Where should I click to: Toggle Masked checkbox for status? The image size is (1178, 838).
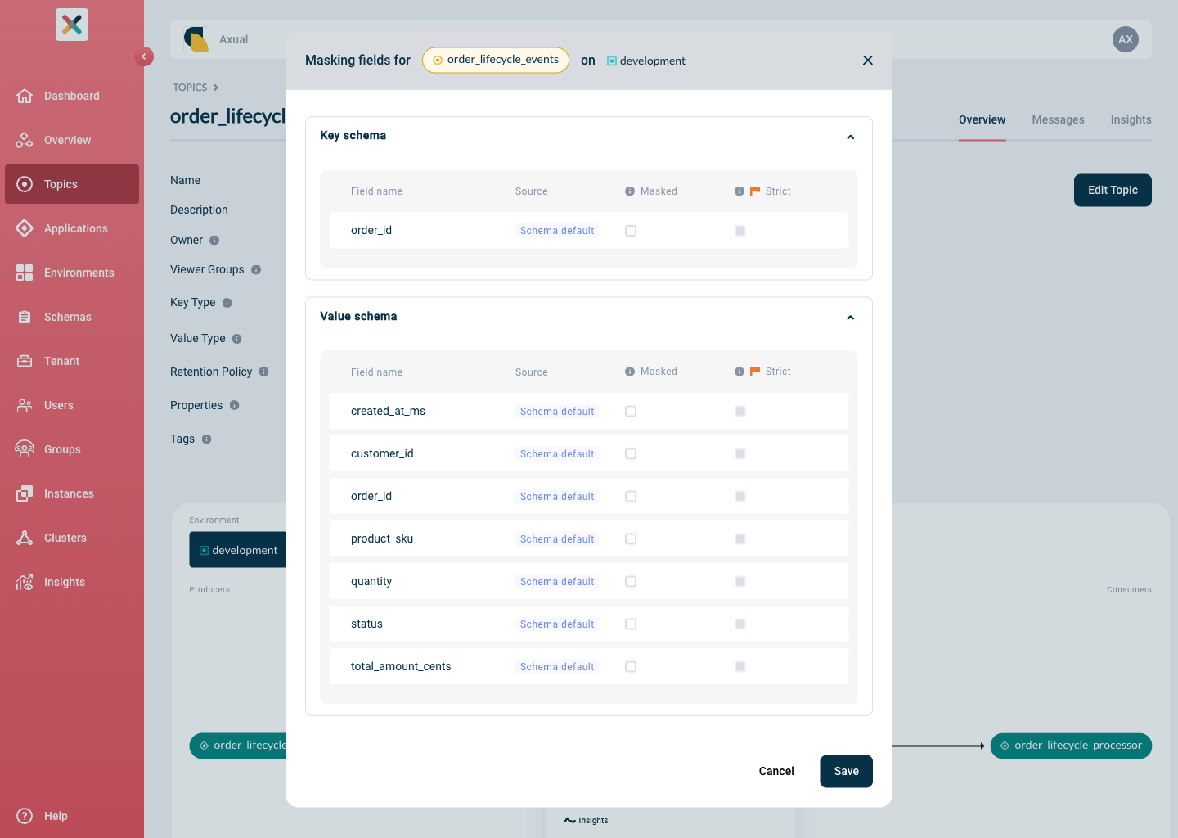(631, 624)
